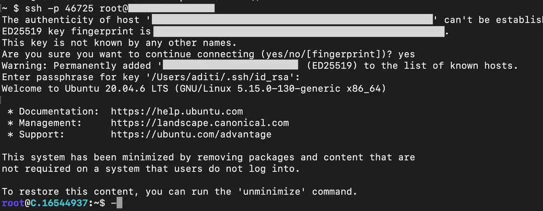Click the terminal cursor block at the prompt
Image resolution: width=543 pixels, height=211 pixels.
click(x=119, y=203)
